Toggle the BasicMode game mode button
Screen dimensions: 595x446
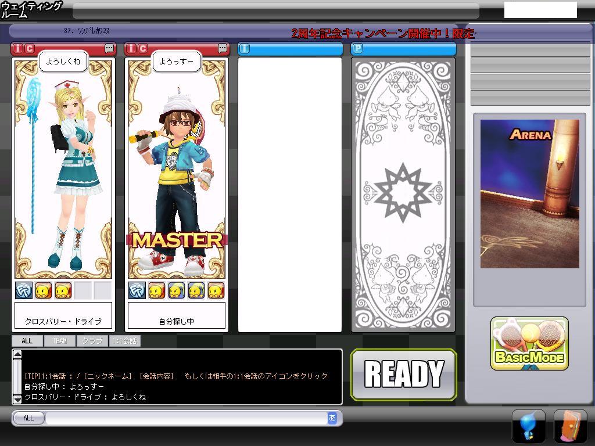[x=529, y=344]
